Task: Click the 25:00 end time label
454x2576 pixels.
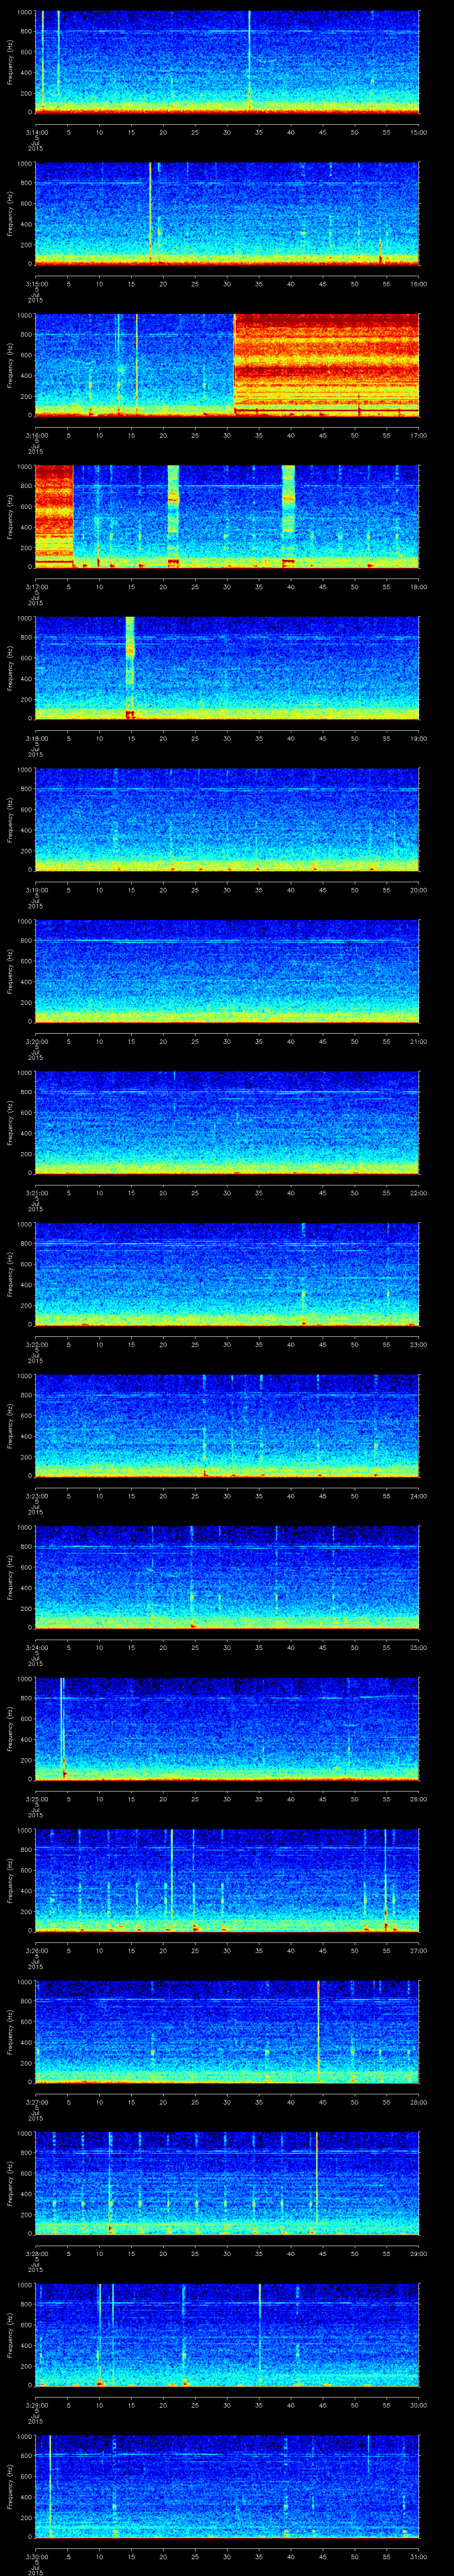Action: [x=418, y=1647]
